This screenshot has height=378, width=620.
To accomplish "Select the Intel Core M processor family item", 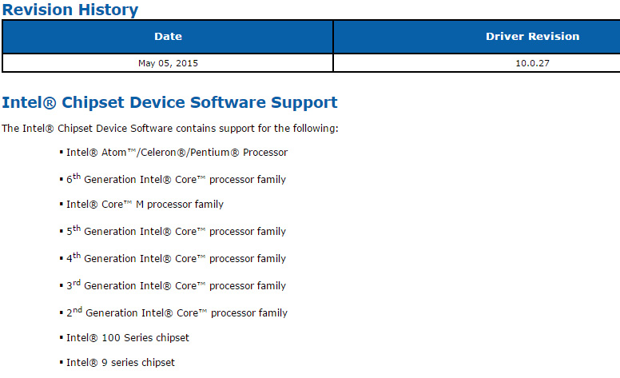I will [x=145, y=205].
